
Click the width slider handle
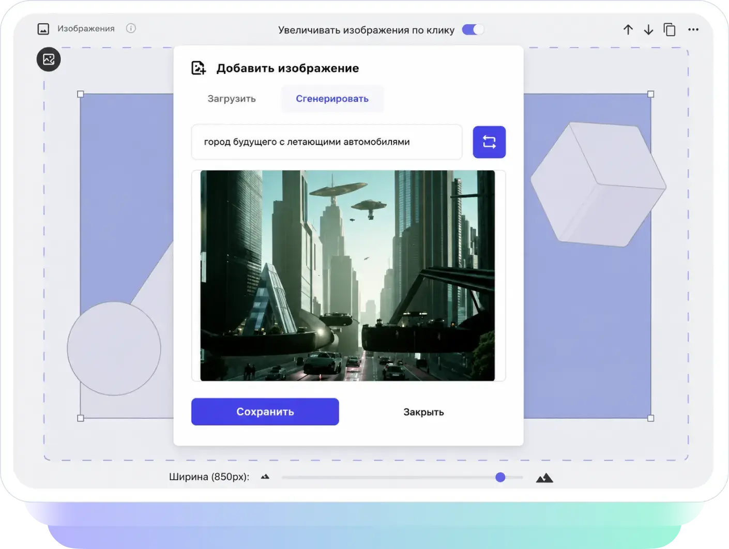(x=500, y=477)
